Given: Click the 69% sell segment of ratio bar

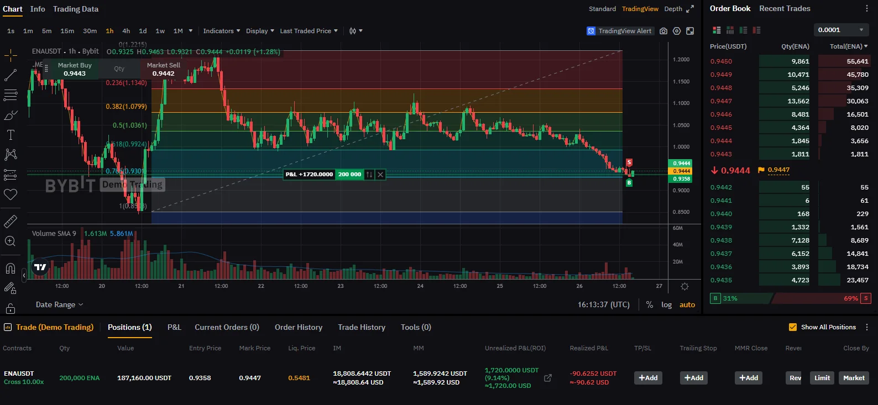Looking at the screenshot, I should (821, 298).
